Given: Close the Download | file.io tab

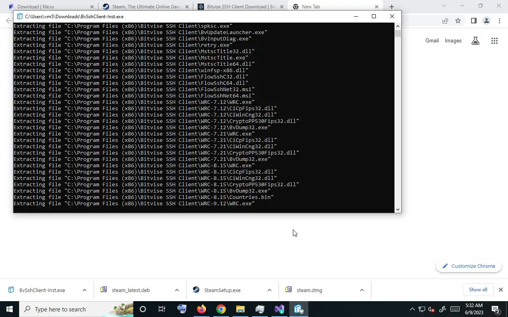Looking at the screenshot, I should (92, 7).
